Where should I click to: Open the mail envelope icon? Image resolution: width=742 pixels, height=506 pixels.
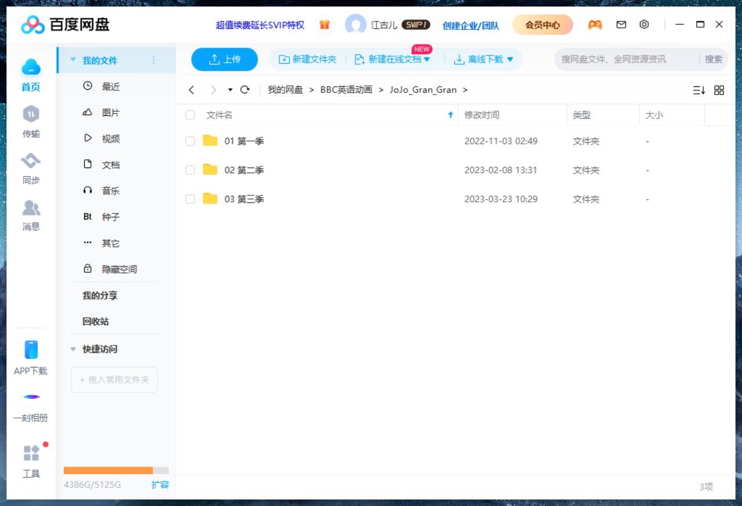tap(621, 25)
